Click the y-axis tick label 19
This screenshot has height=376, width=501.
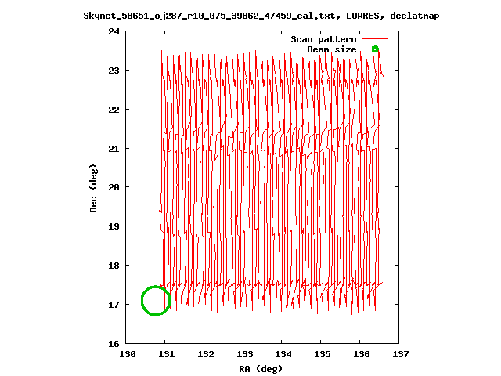click(x=114, y=226)
